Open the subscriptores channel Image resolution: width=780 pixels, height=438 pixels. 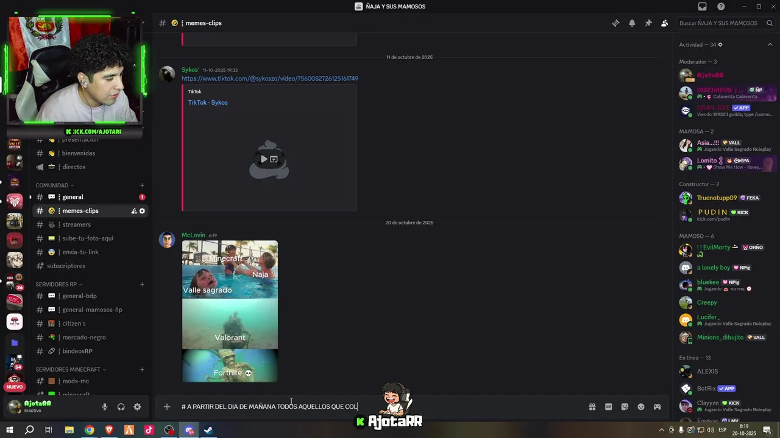point(90,266)
